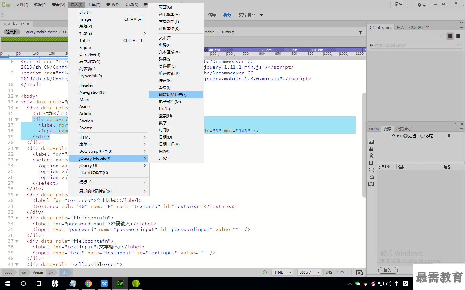Open Assets panel options menu
465x290 pixels.
pyautogui.click(x=461, y=129)
